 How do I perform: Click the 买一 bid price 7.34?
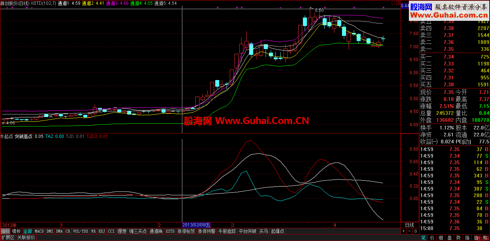point(449,57)
